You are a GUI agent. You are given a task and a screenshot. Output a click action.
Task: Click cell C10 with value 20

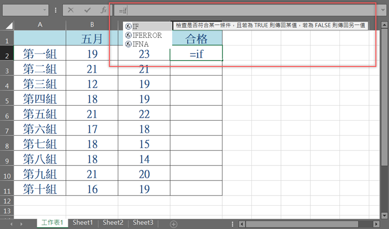point(144,174)
